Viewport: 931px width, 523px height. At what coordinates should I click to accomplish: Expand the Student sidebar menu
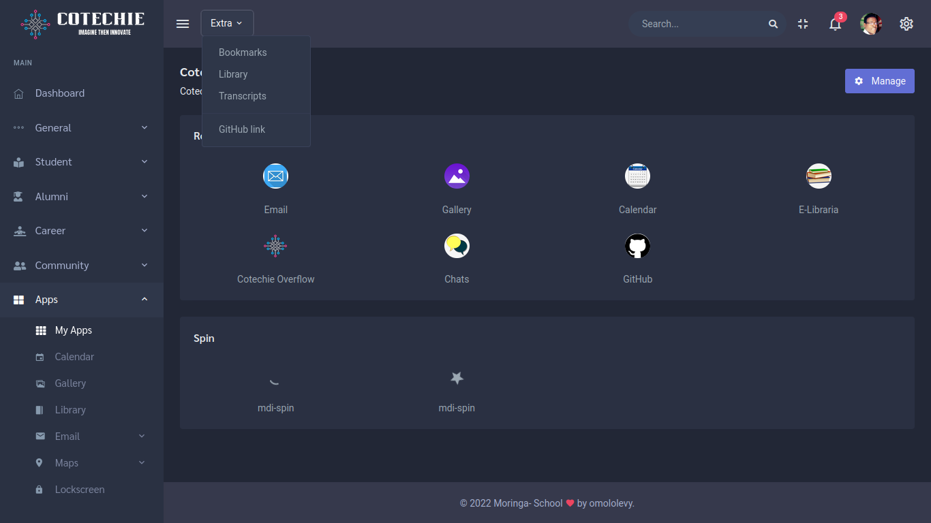click(82, 162)
